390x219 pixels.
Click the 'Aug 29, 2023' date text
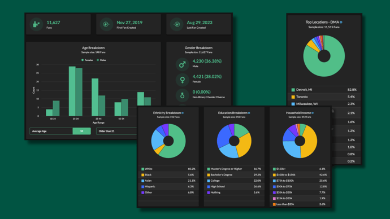point(200,23)
